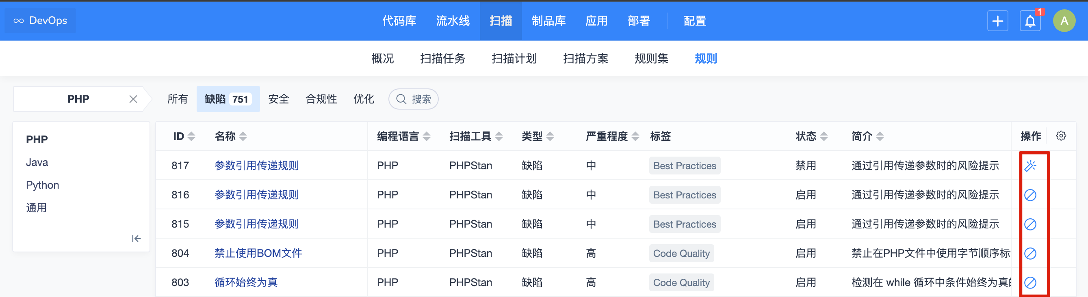Click Best Practices tag in row 817
Viewport: 1088px width, 297px height.
685,166
